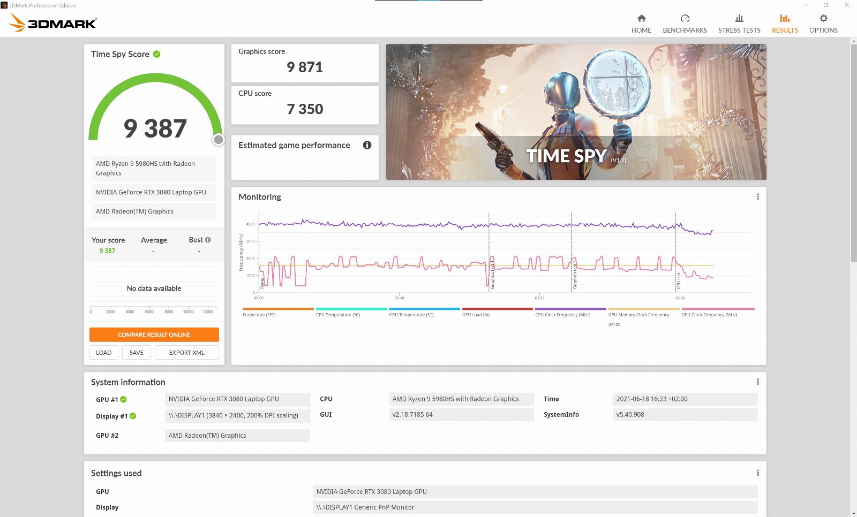Click the Home house icon
Image resolution: width=857 pixels, height=517 pixels.
(641, 18)
